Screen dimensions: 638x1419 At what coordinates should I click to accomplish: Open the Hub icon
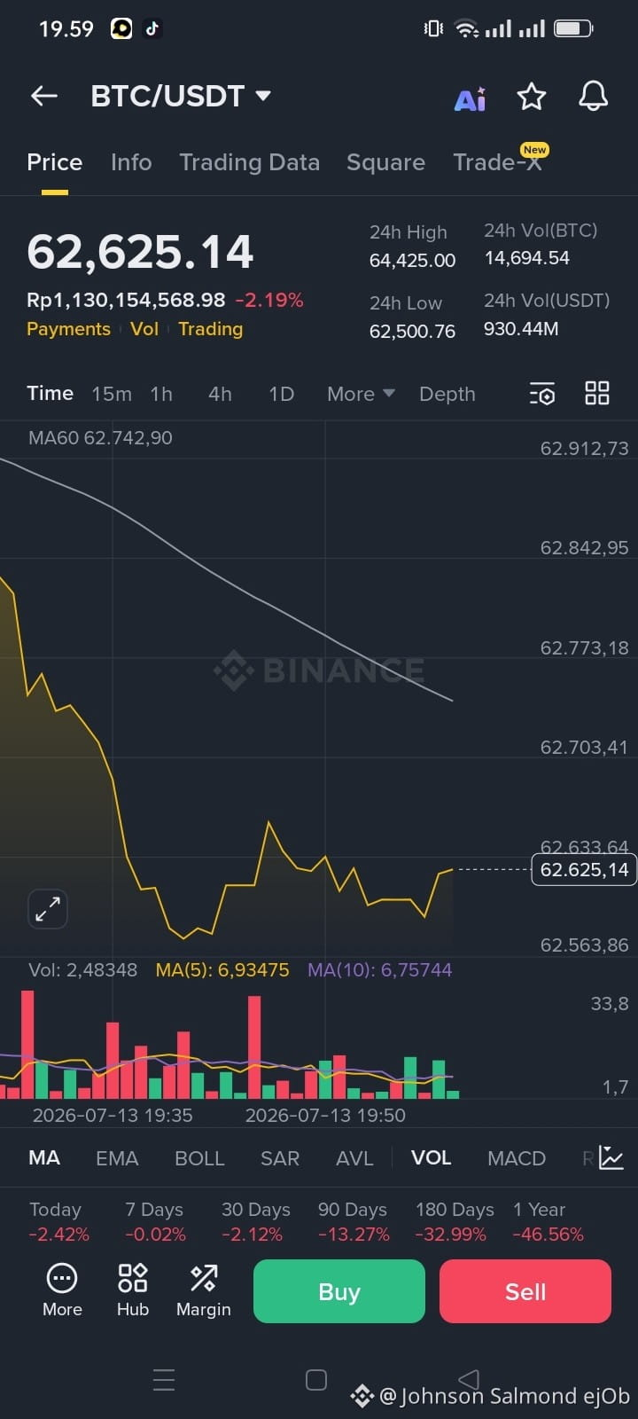coord(133,1290)
